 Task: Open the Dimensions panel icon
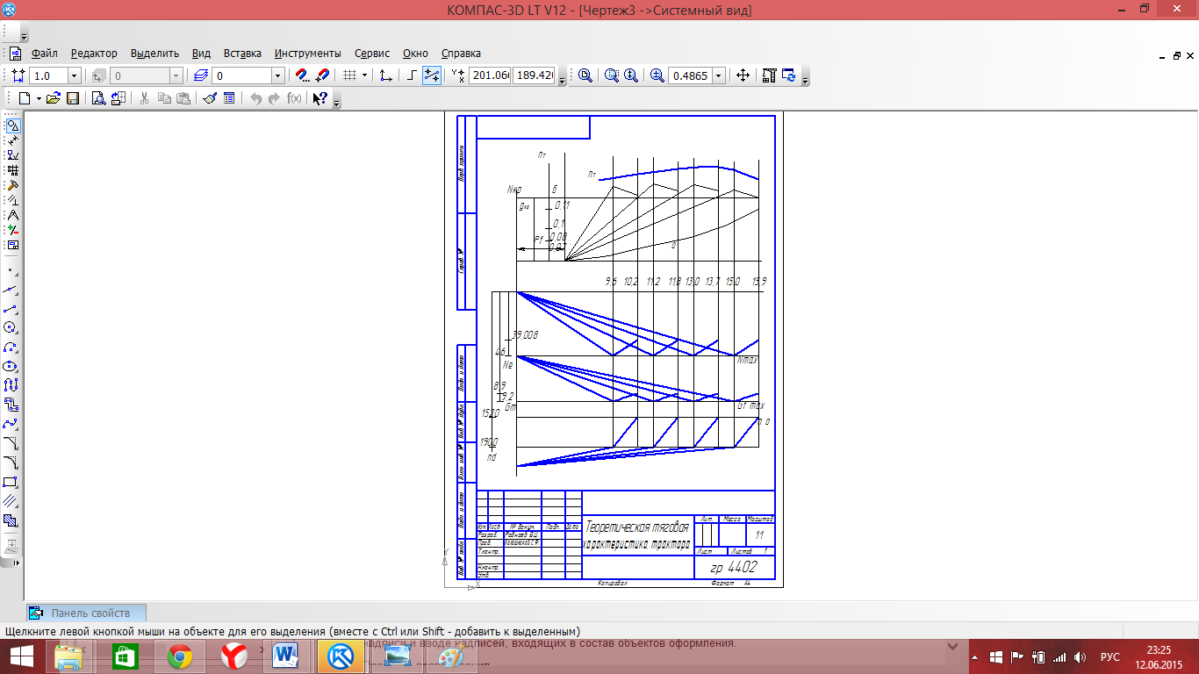click(x=12, y=140)
